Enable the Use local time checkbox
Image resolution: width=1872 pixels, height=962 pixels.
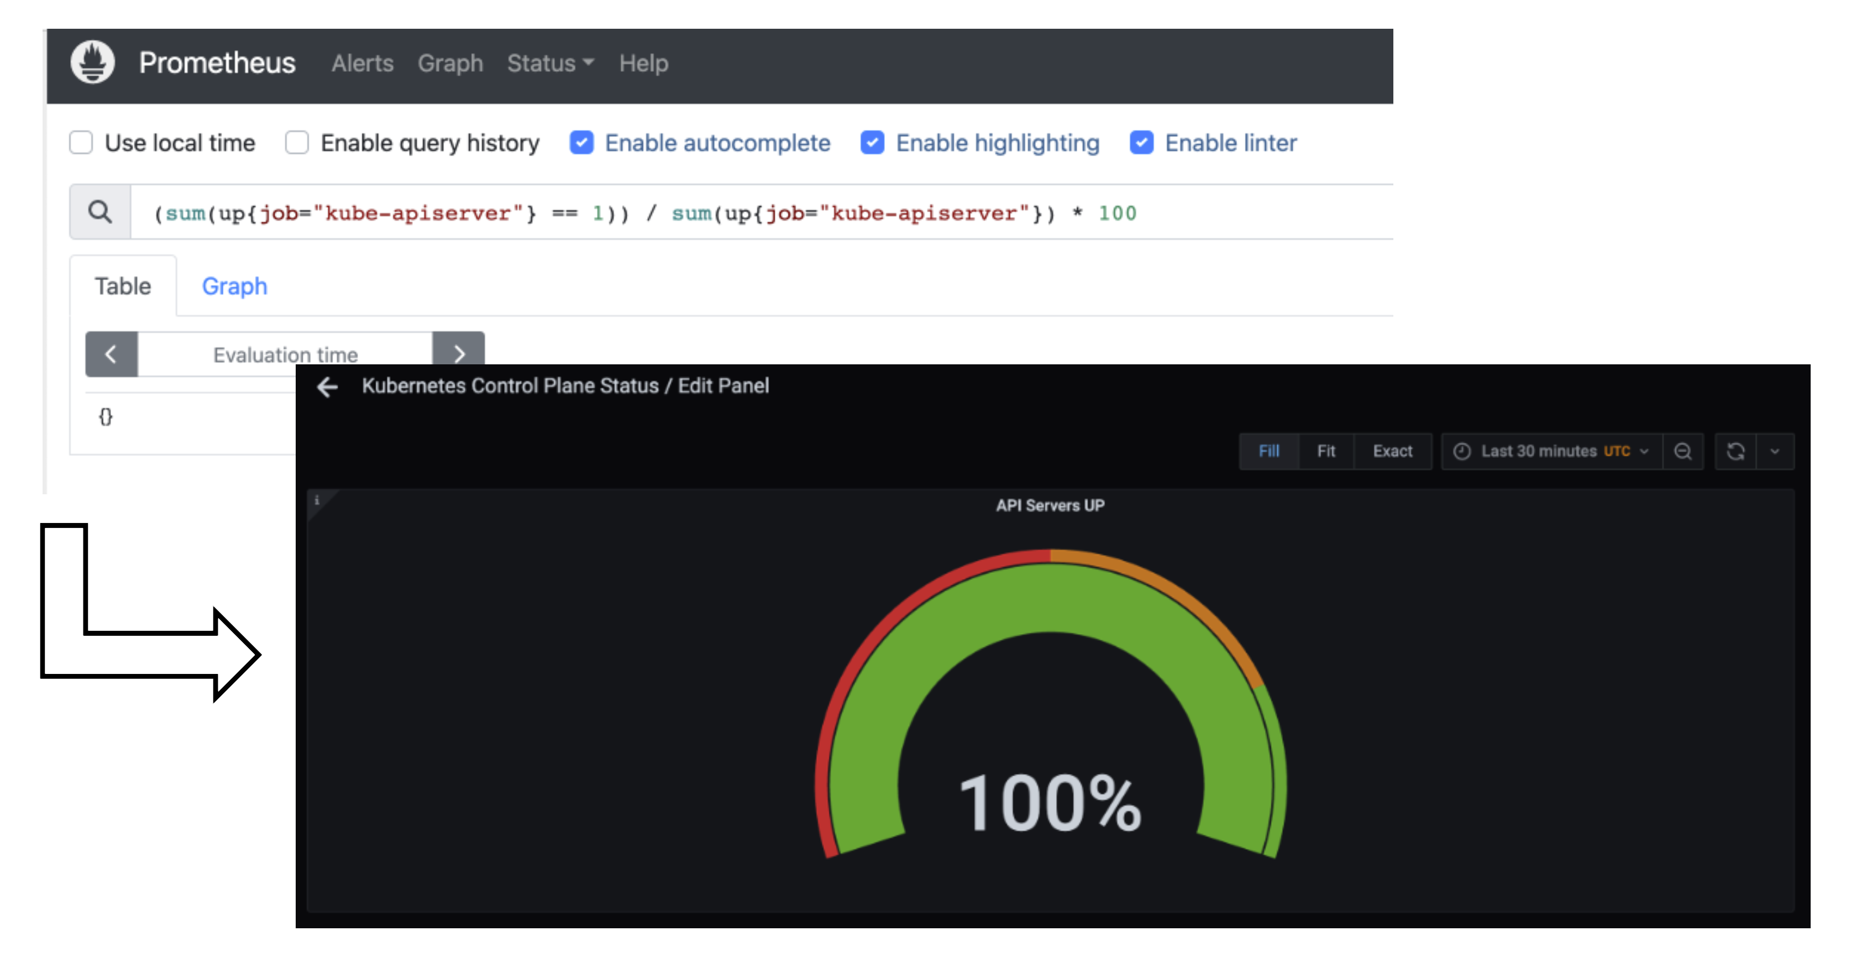pyautogui.click(x=81, y=143)
